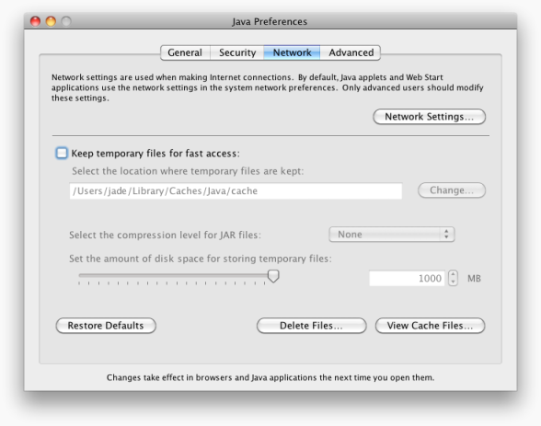The width and height of the screenshot is (541, 426).
Task: Open View Cache Files...
Action: (430, 326)
